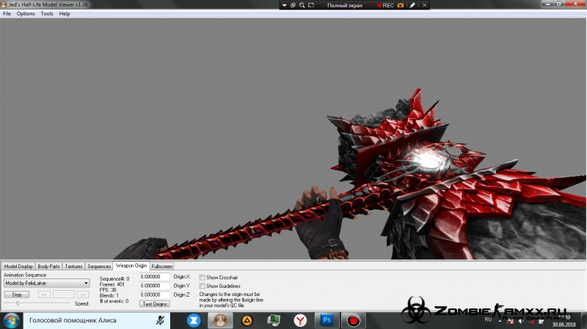The width and height of the screenshot is (587, 329).
Task: Step to next frame with >> button
Action: tap(83, 295)
